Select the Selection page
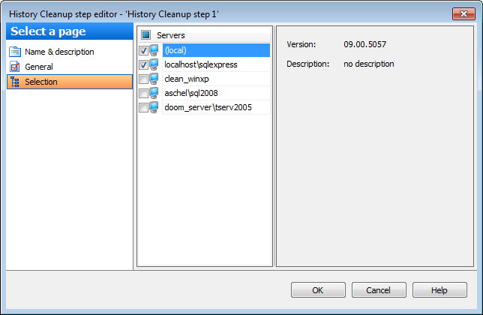 70,82
